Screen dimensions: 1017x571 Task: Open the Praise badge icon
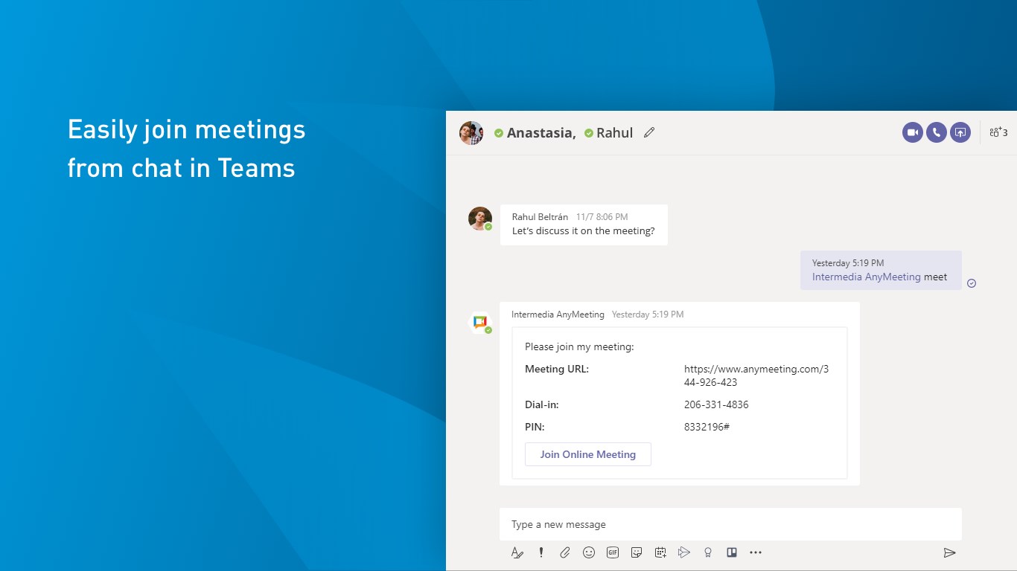click(x=708, y=552)
